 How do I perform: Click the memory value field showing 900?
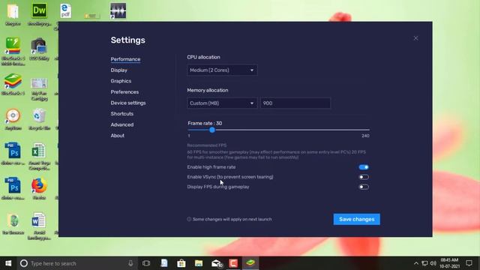295,103
